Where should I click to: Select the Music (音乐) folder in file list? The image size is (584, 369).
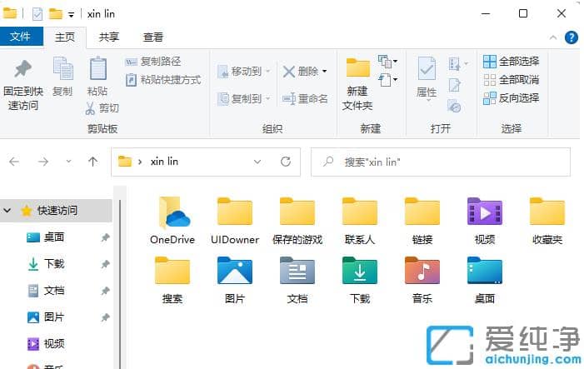pyautogui.click(x=422, y=279)
